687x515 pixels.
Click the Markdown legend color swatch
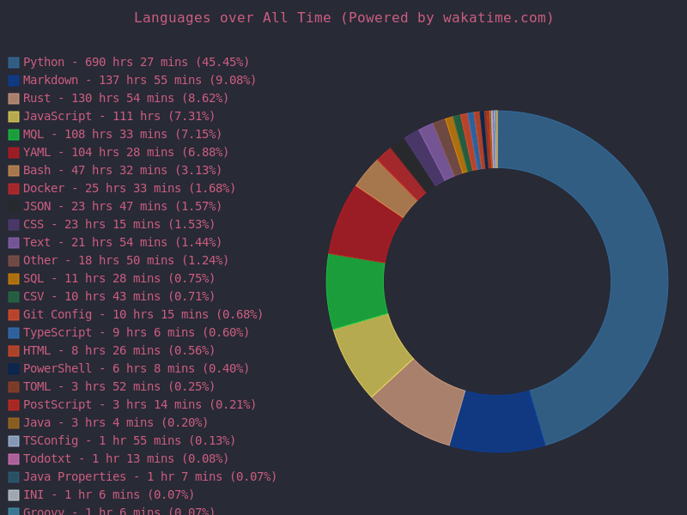click(x=14, y=81)
